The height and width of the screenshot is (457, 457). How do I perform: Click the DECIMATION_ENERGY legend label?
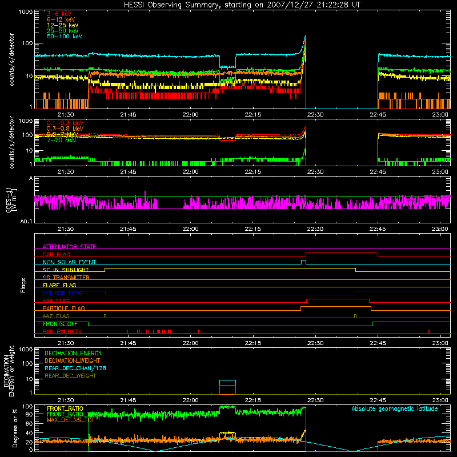pyautogui.click(x=73, y=353)
